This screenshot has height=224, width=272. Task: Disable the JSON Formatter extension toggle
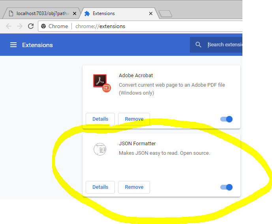226,187
